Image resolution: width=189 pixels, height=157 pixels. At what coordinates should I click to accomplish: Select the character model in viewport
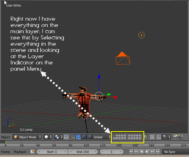coord(84,103)
